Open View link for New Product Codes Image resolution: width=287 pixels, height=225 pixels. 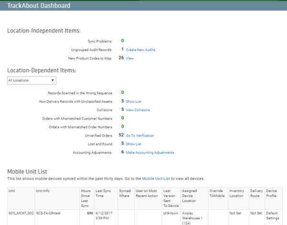130,58
